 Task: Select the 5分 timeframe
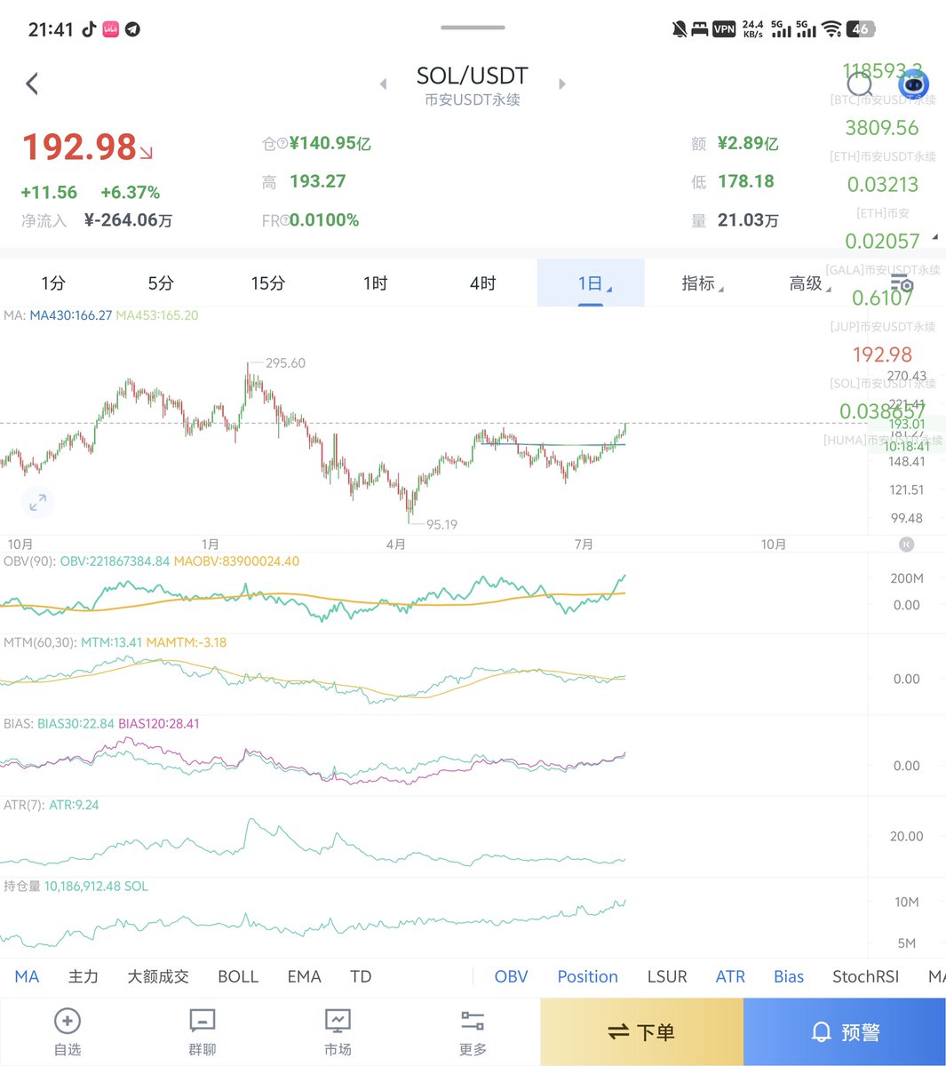[x=161, y=283]
